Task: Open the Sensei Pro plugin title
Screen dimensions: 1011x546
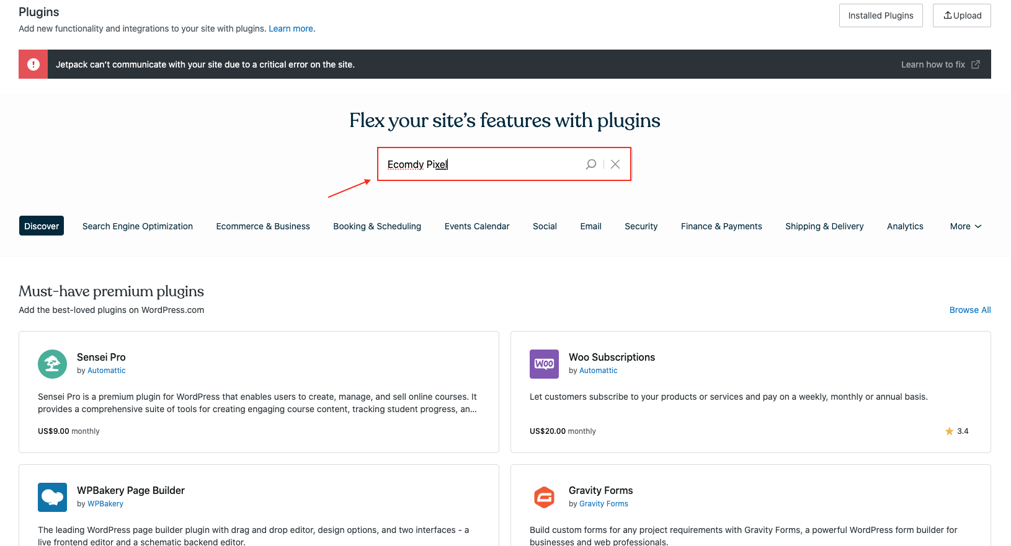Action: pyautogui.click(x=101, y=357)
